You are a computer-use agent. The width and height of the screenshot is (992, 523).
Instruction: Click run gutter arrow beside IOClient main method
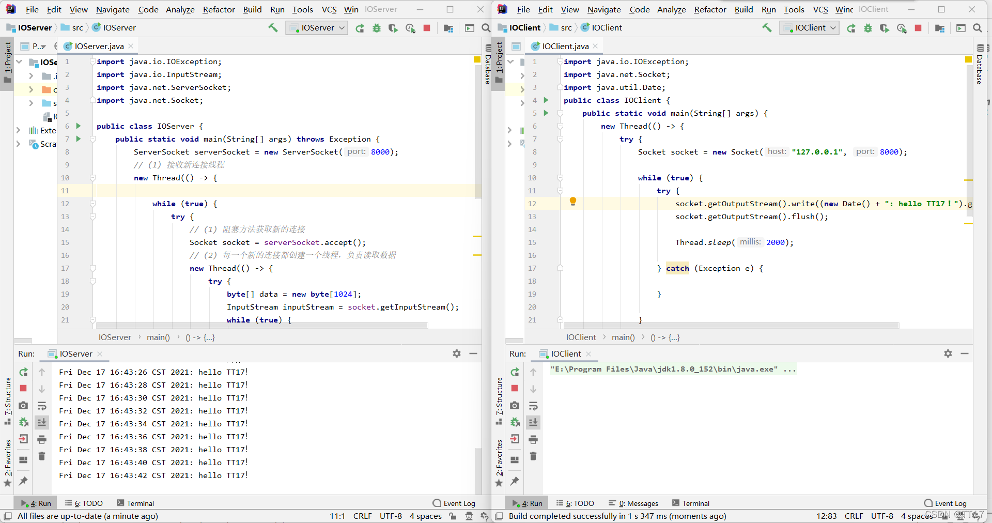tap(546, 113)
